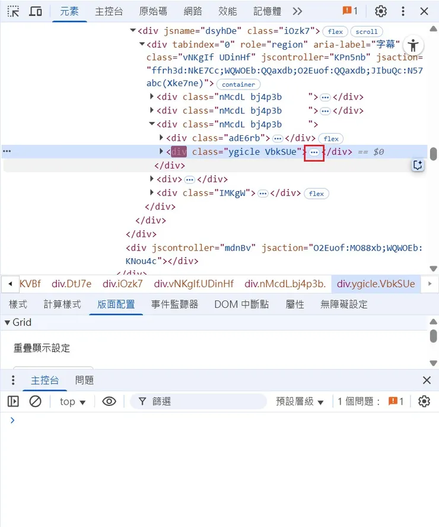Image resolution: width=439 pixels, height=527 pixels.
Task: Toggle the device emulation icon
Action: pos(35,11)
